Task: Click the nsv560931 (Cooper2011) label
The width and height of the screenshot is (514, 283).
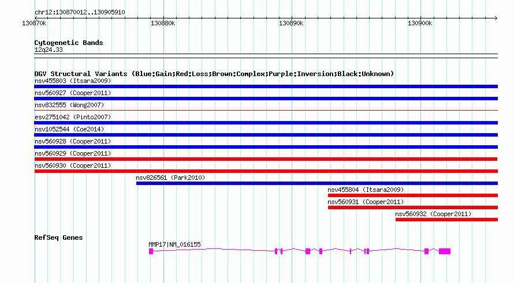Action: point(366,202)
